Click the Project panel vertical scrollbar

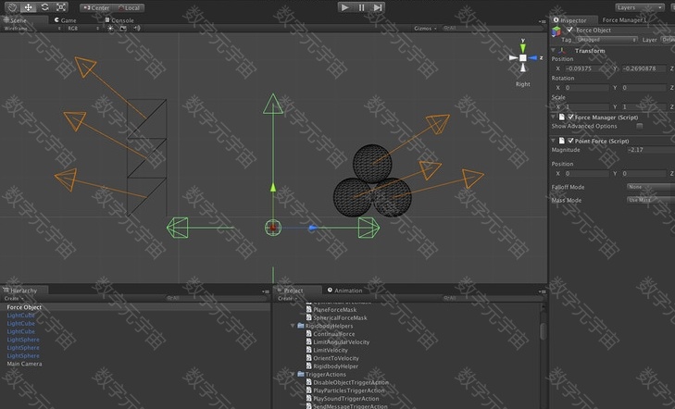(x=543, y=331)
